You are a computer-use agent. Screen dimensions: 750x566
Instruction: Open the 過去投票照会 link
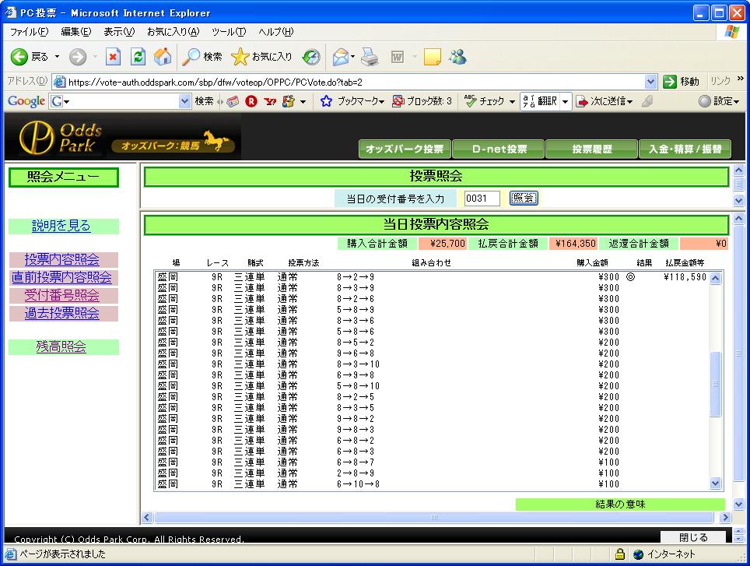[62, 314]
